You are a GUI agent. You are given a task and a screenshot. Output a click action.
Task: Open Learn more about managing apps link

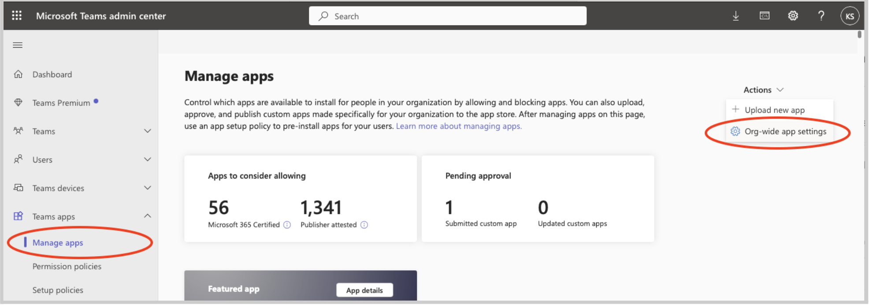[459, 126]
